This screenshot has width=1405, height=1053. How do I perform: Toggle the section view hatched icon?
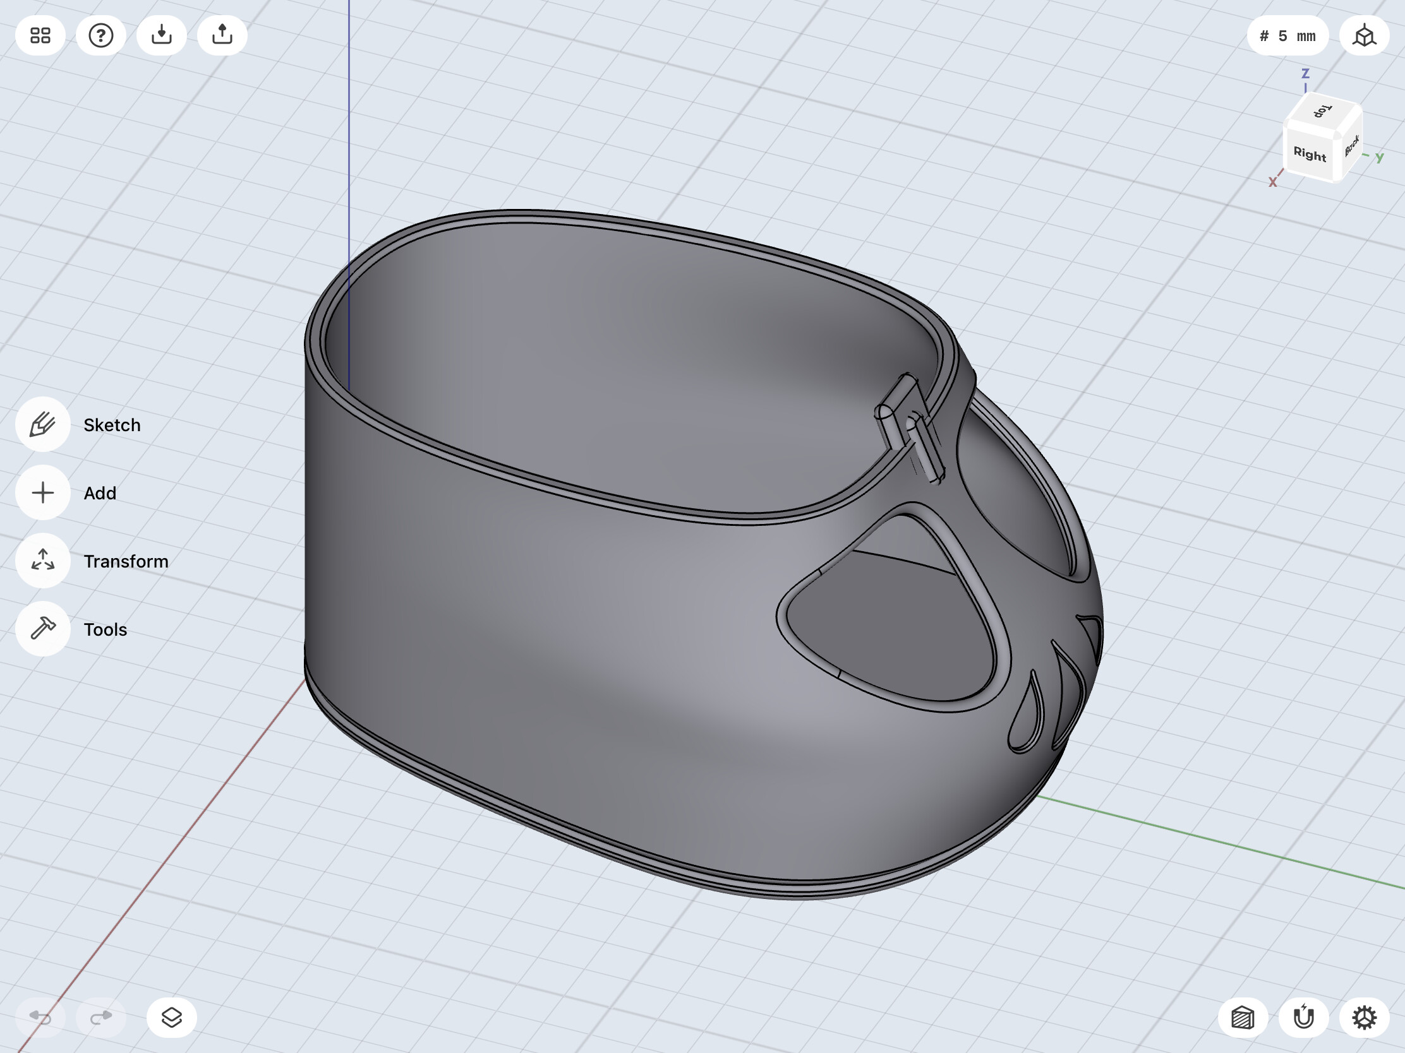point(1243,1018)
